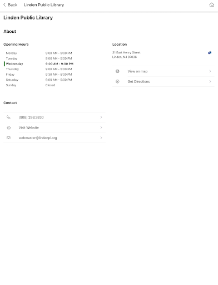Expand the phone number row chevron
Image resolution: width=218 pixels, height=285 pixels.
(x=101, y=117)
